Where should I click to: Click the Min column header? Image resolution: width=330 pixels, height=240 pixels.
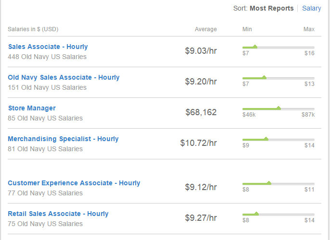click(x=247, y=29)
